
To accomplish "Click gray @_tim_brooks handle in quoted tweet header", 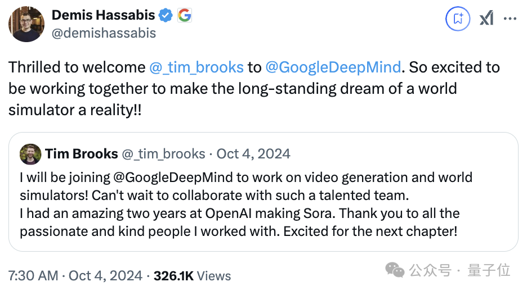I will pos(164,153).
